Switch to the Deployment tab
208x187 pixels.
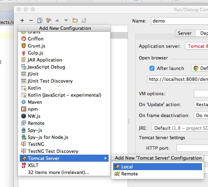click(x=202, y=33)
